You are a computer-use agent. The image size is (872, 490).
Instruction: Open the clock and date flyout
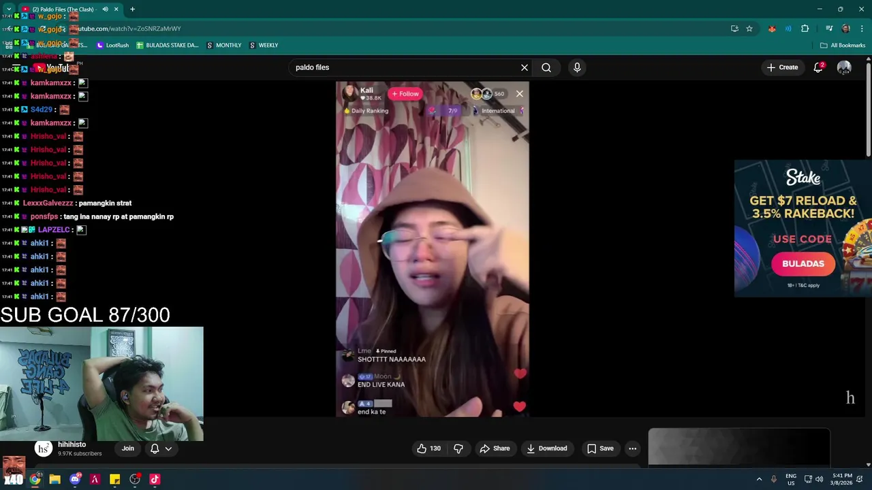point(842,479)
